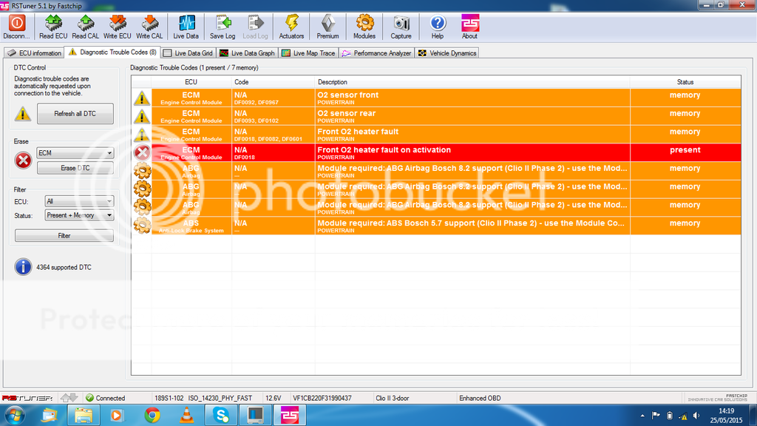Click the Refresh all DTC button

pyautogui.click(x=75, y=113)
